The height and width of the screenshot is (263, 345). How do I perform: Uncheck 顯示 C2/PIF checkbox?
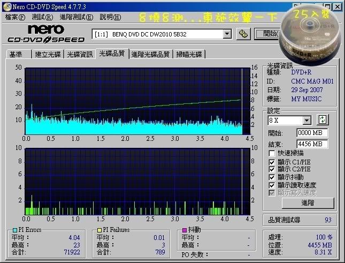point(272,170)
